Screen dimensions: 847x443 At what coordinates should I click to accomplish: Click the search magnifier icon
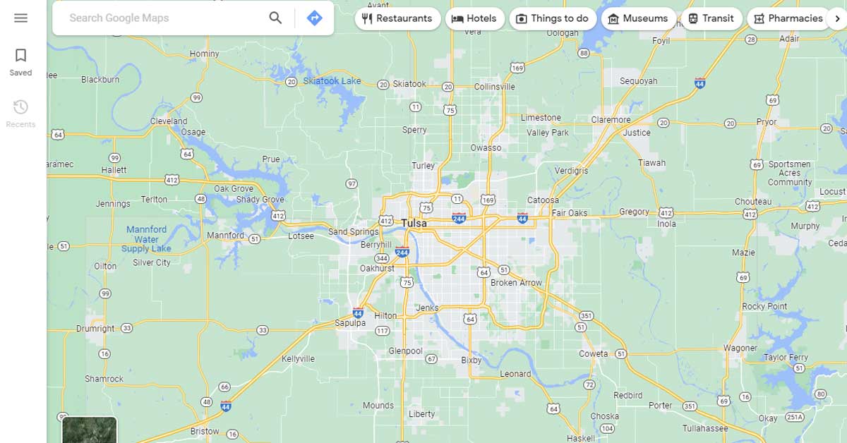click(x=275, y=18)
